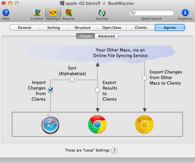Screen dimensions: 195x163
Task: Check Export Changes from Other Macs checkbox
Action: 144,78
